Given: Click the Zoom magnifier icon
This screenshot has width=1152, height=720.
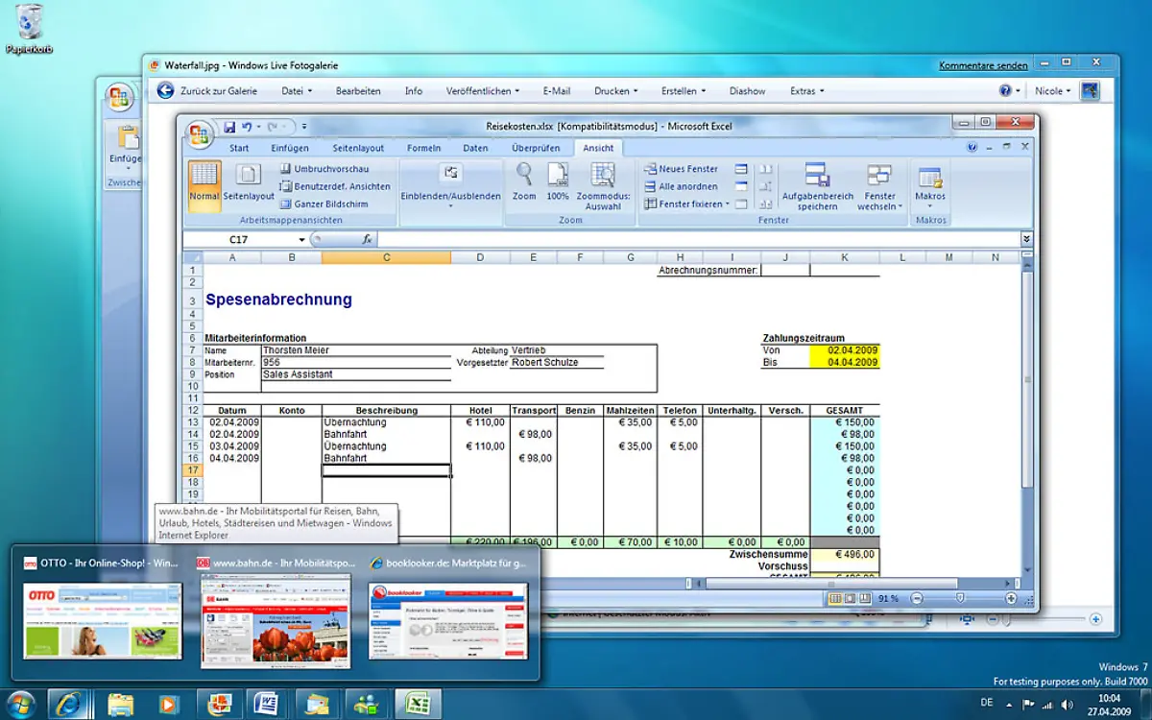Looking at the screenshot, I should (x=523, y=179).
